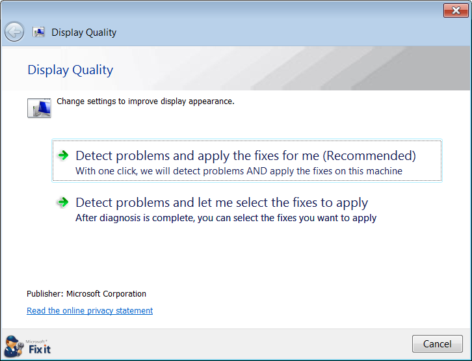Screen dimensions: 472x361
Task: Click the bottom footer bar area
Action: click(236, 344)
